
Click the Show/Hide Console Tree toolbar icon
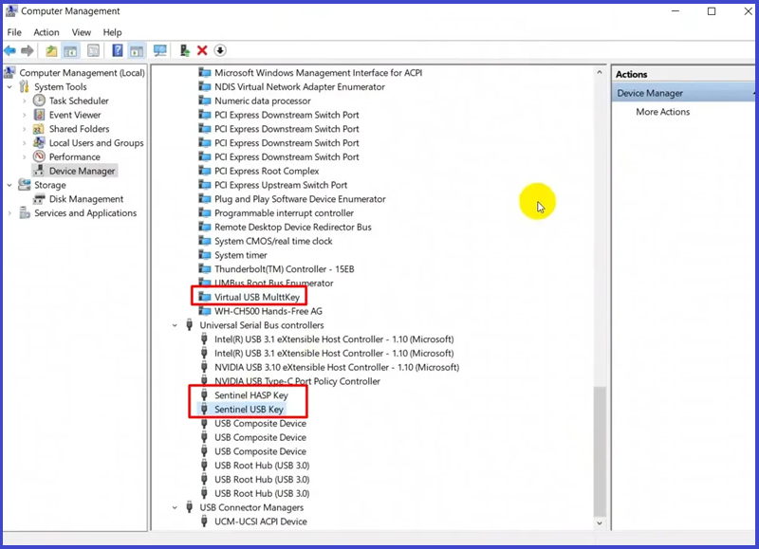click(72, 50)
